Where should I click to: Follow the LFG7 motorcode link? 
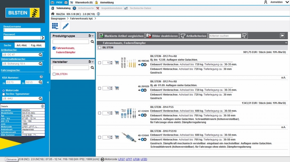121,159
